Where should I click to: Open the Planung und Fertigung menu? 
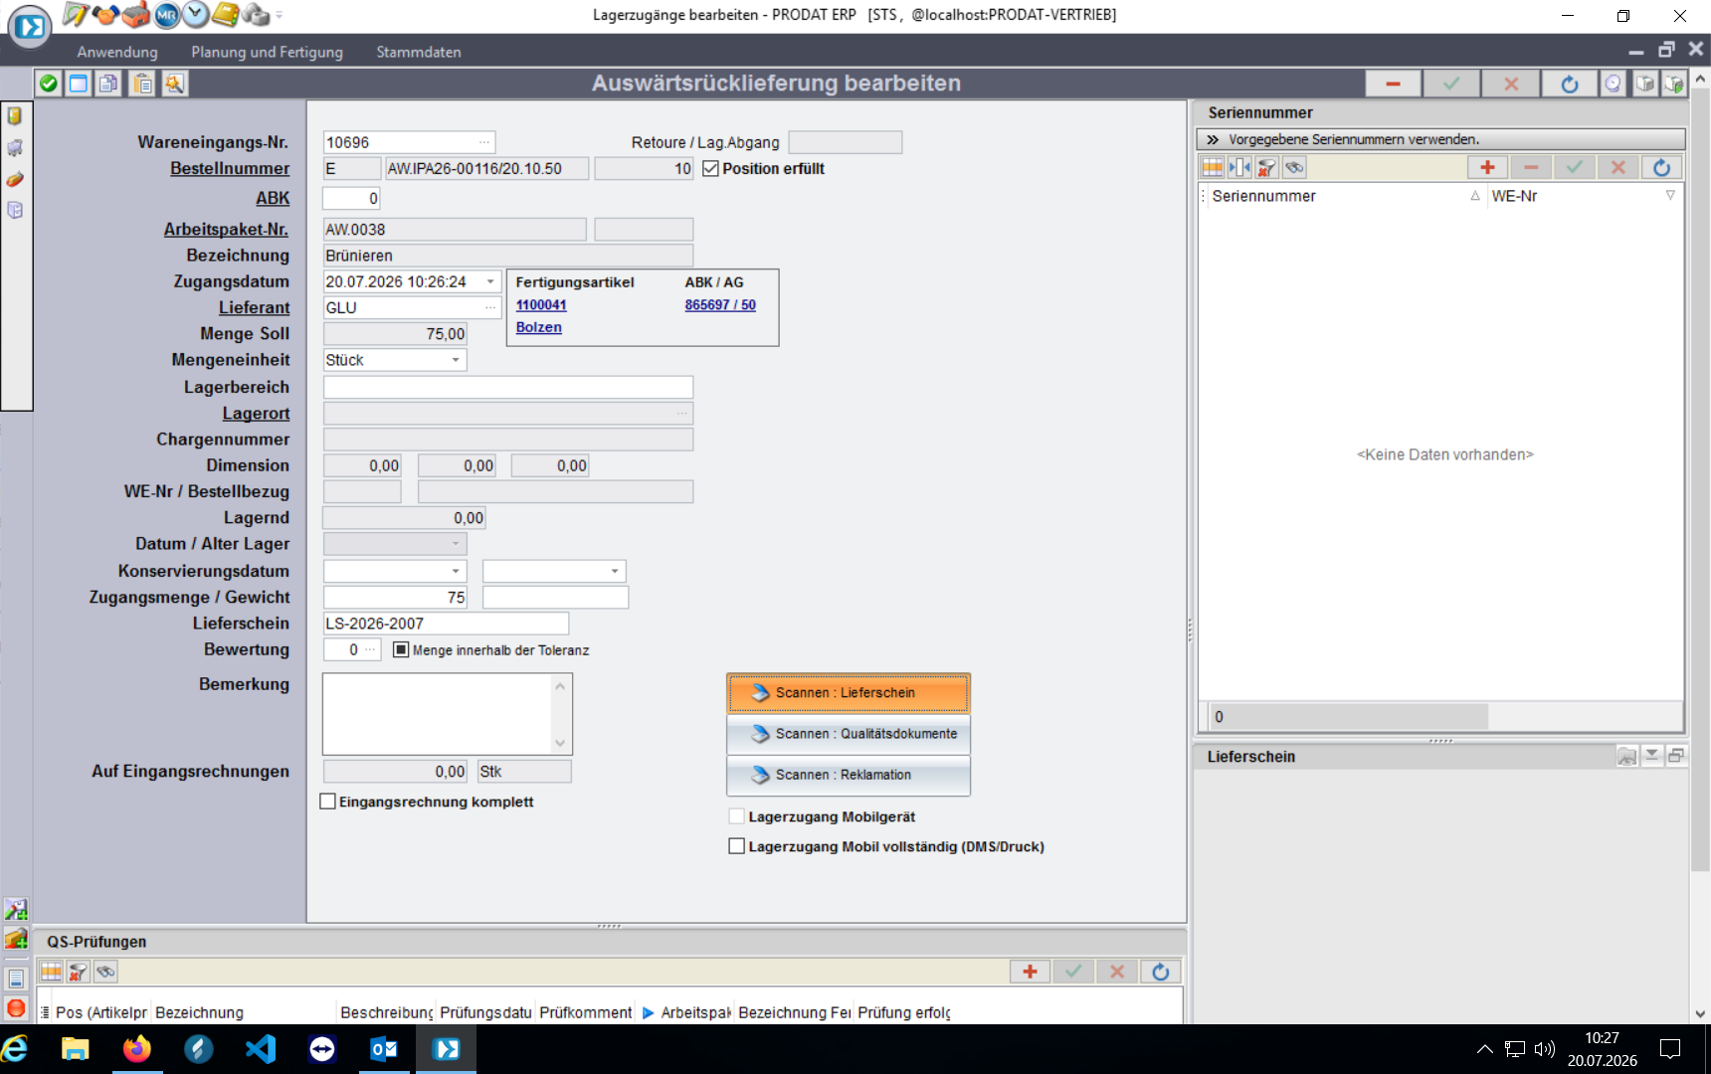267,52
